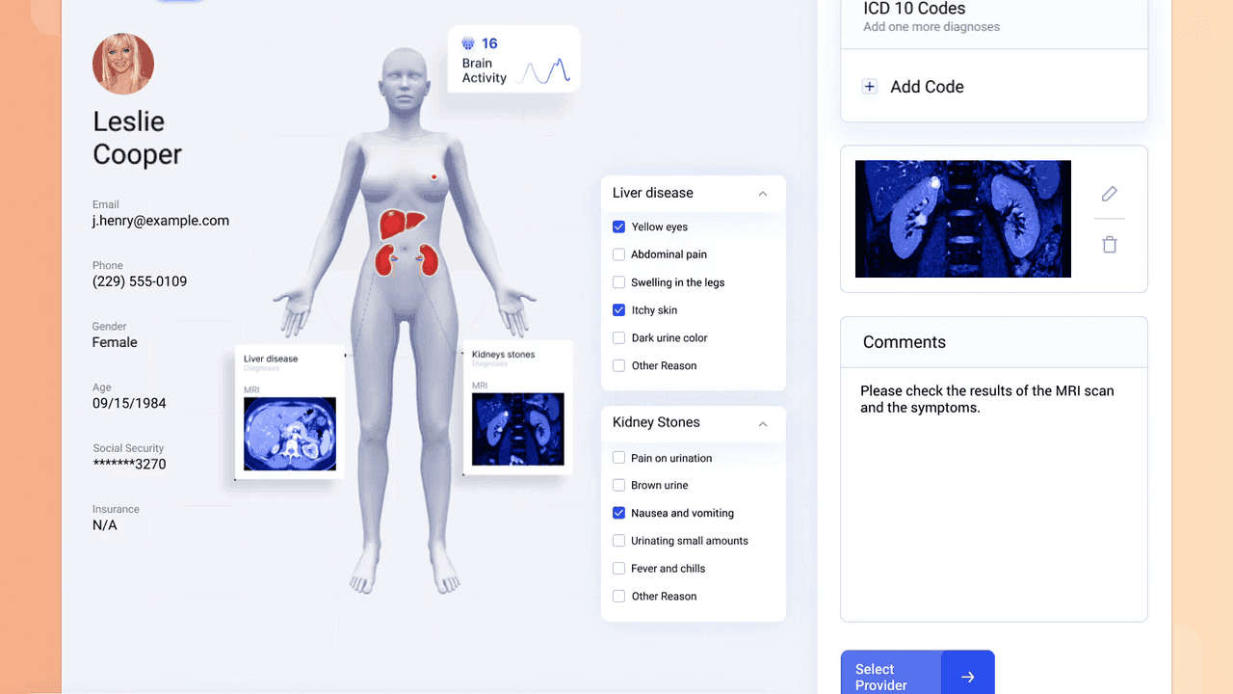Click the Comments section header
1233x694 pixels.
click(x=994, y=342)
